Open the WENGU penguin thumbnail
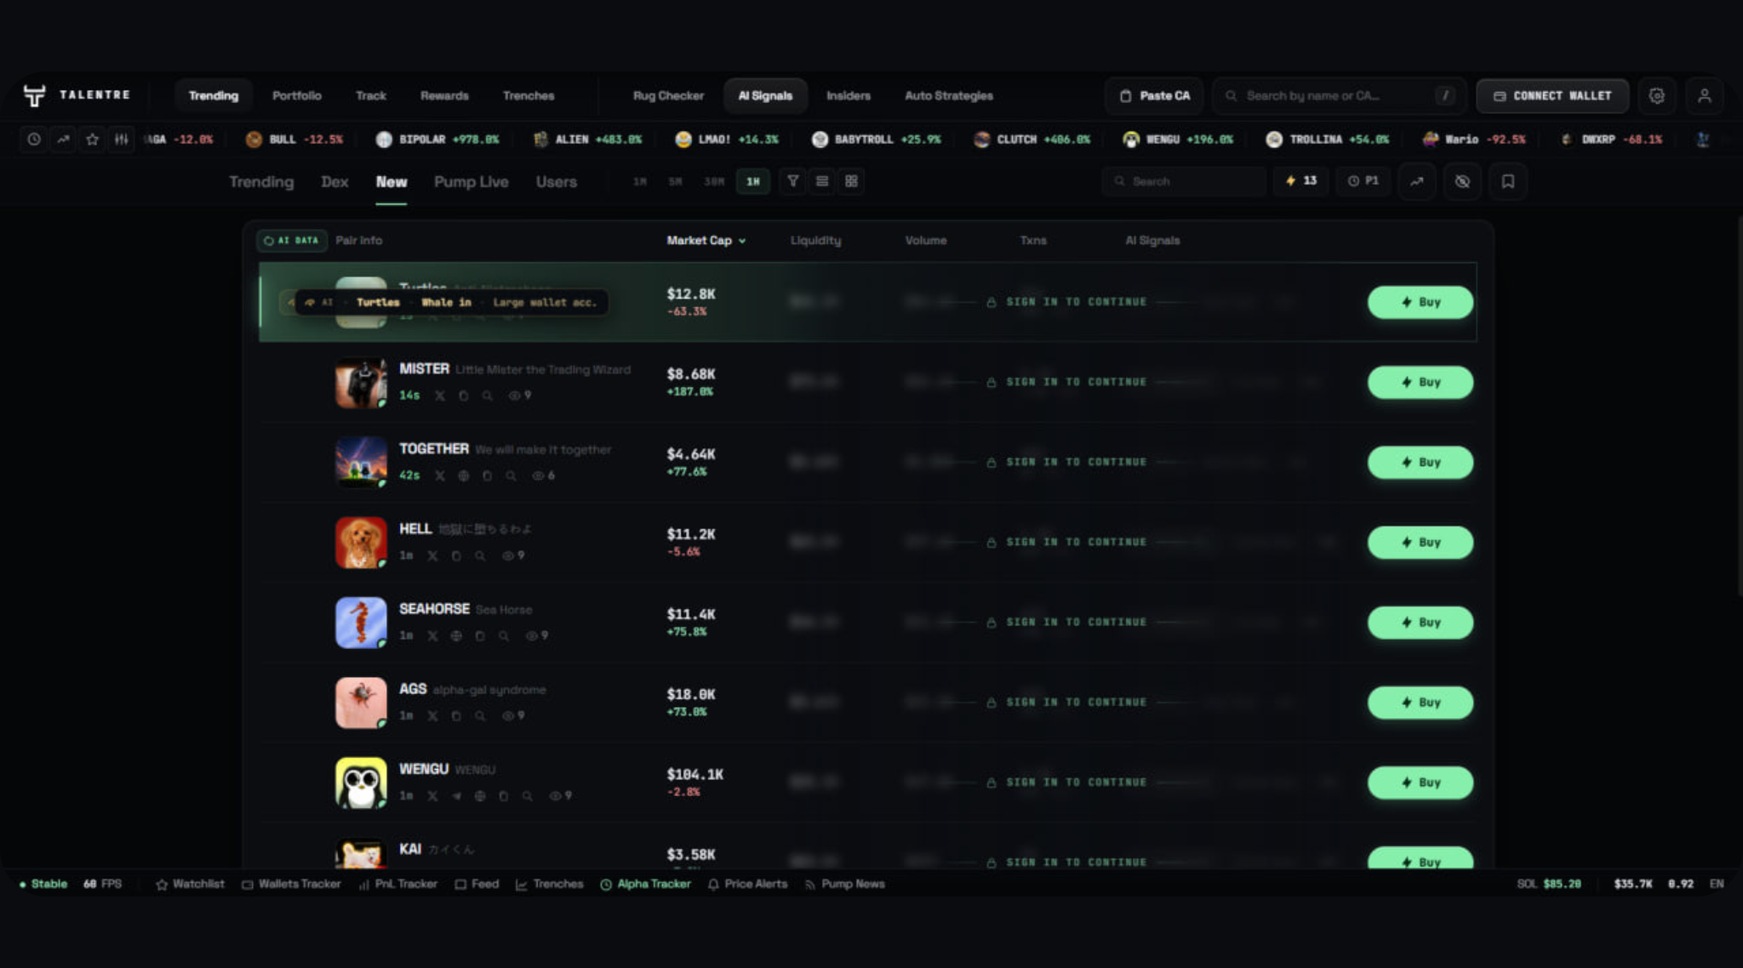 (x=361, y=783)
